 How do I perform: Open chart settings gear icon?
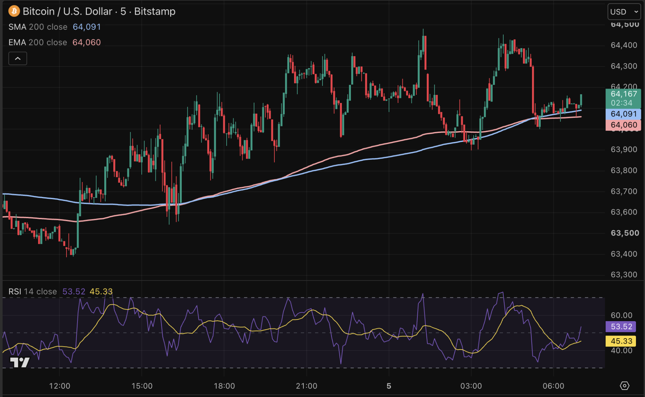coord(624,386)
